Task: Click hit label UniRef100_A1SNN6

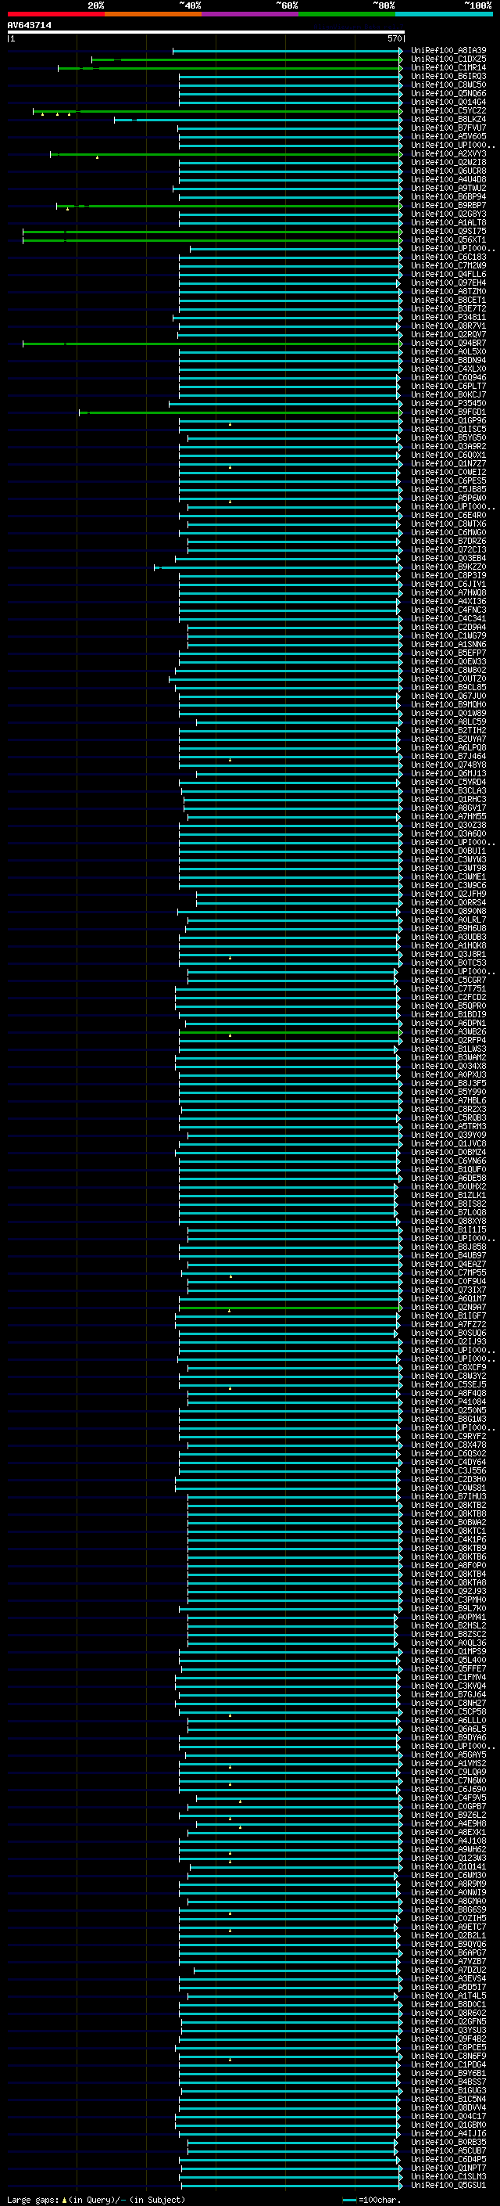Action: coord(448,645)
